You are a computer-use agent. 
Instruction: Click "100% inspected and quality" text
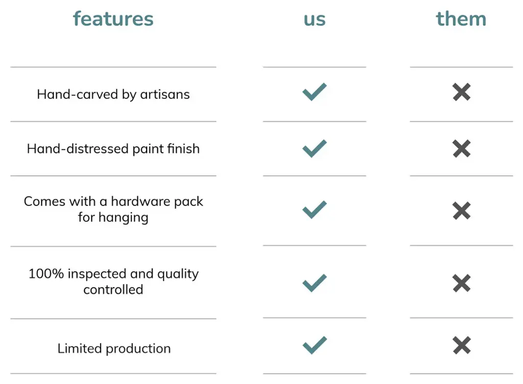(113, 274)
